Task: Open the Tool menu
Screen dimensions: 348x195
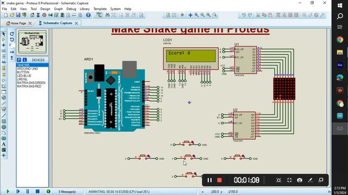Action: click(34, 9)
